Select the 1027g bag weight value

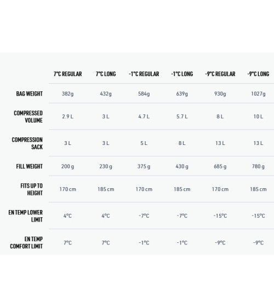point(258,94)
